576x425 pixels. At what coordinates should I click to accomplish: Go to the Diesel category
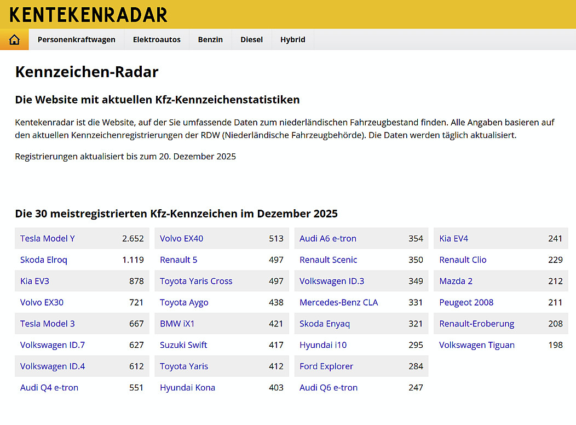251,39
